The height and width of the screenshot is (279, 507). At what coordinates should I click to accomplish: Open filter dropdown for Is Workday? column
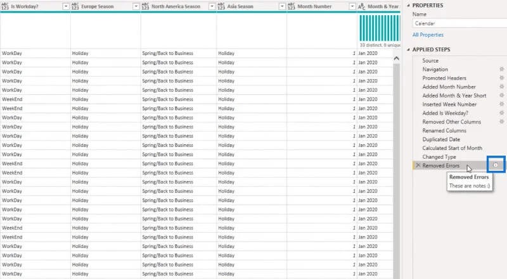[66, 6]
